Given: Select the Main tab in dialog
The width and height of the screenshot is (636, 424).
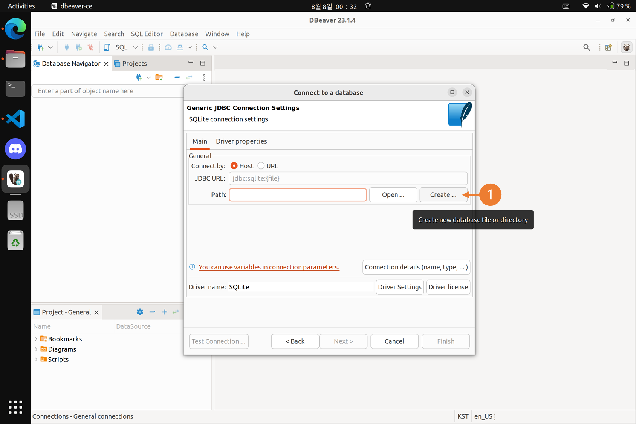Looking at the screenshot, I should [x=200, y=141].
